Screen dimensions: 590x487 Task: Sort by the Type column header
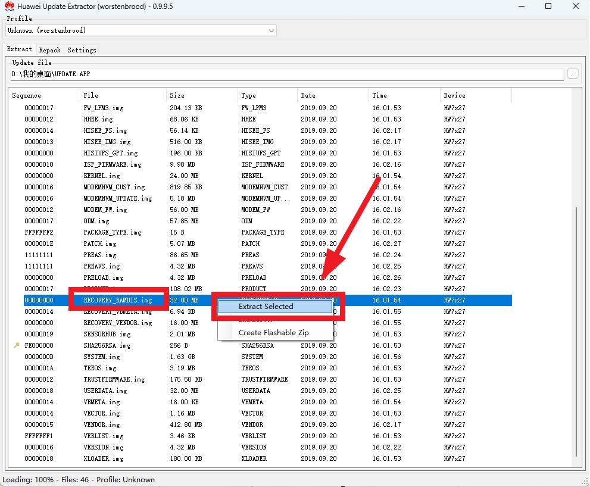[x=267, y=96]
